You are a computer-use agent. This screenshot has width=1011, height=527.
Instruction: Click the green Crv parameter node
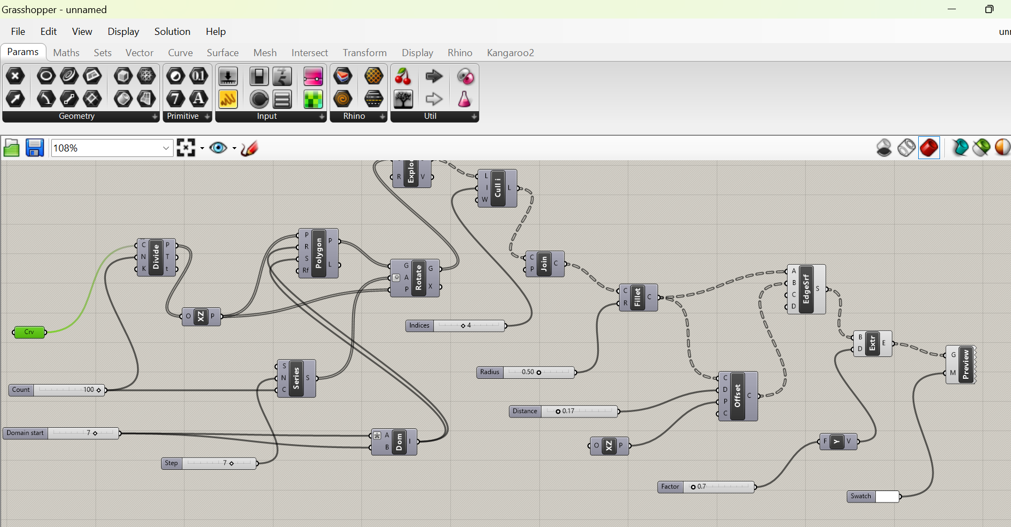tap(29, 332)
